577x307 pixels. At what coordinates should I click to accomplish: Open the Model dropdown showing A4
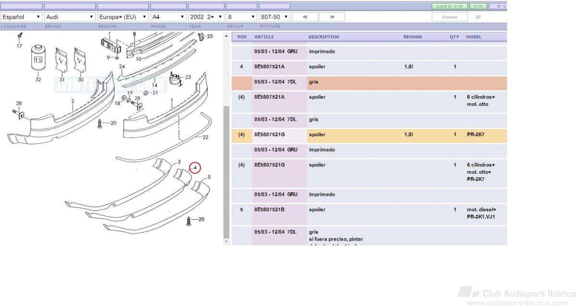click(168, 17)
